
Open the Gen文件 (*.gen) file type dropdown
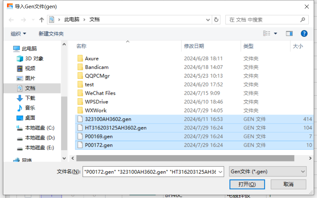268,172
